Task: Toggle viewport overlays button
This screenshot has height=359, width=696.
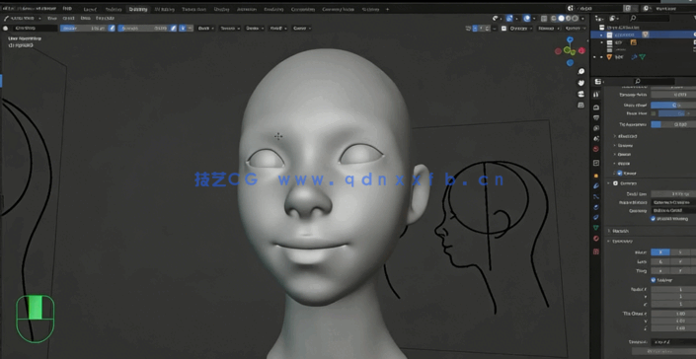Action: (527, 18)
